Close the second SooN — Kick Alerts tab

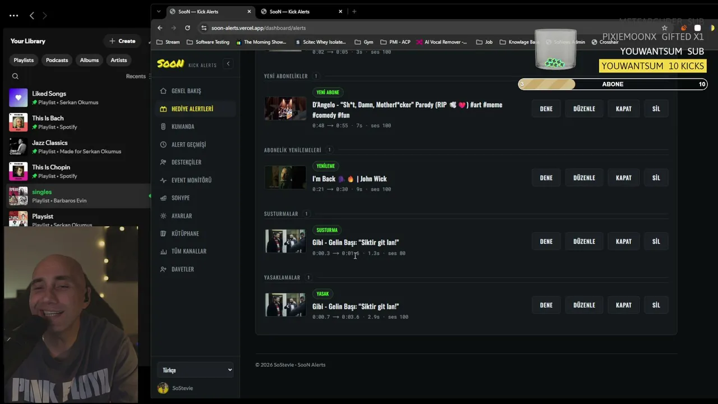(340, 11)
